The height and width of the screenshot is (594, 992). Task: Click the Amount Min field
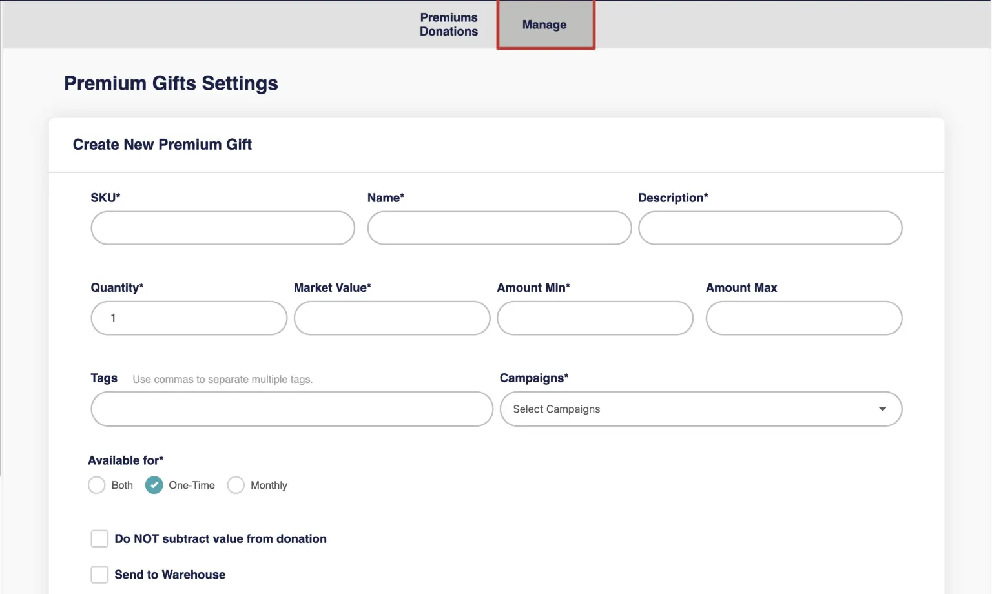[x=594, y=318]
